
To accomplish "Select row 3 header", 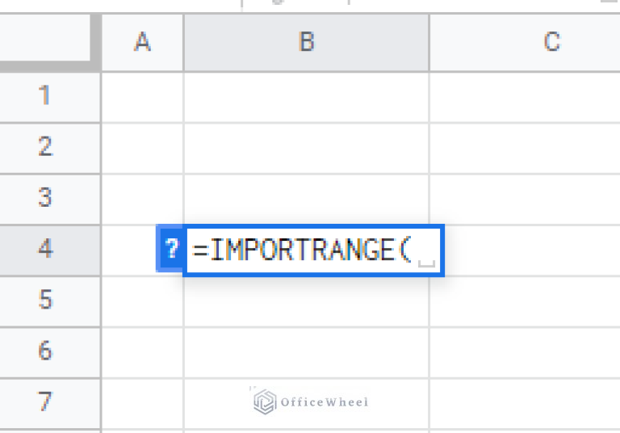I will (45, 198).
